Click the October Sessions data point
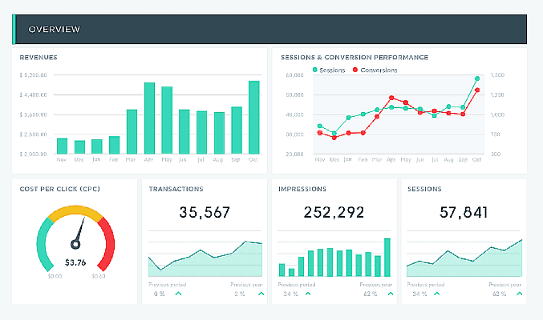Screen dimensions: 543x320 pos(477,79)
